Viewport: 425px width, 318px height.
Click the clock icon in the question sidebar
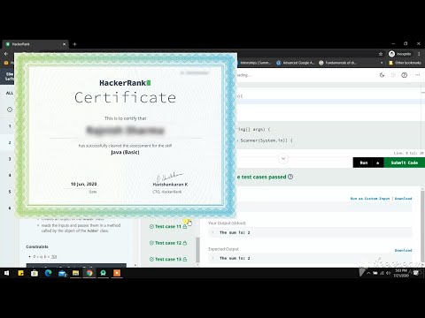pyautogui.click(x=10, y=110)
